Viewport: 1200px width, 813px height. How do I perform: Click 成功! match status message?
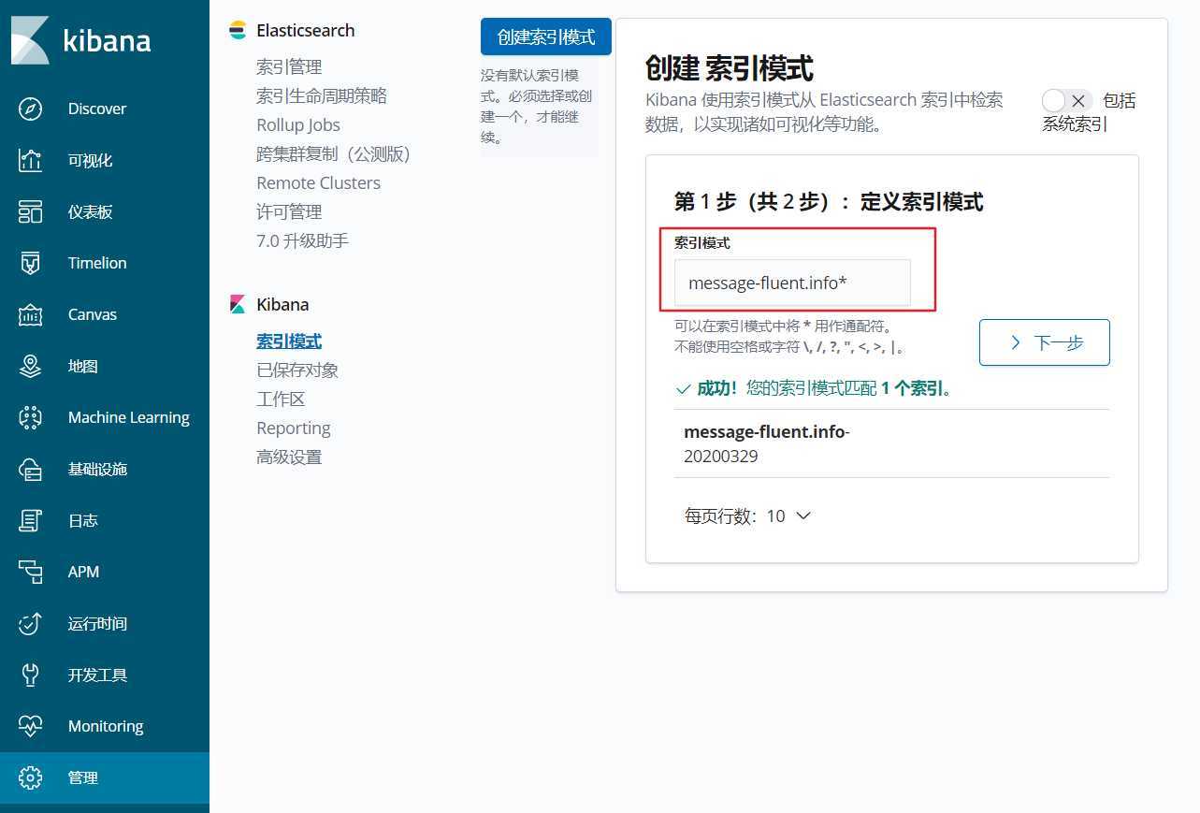pyautogui.click(x=814, y=388)
